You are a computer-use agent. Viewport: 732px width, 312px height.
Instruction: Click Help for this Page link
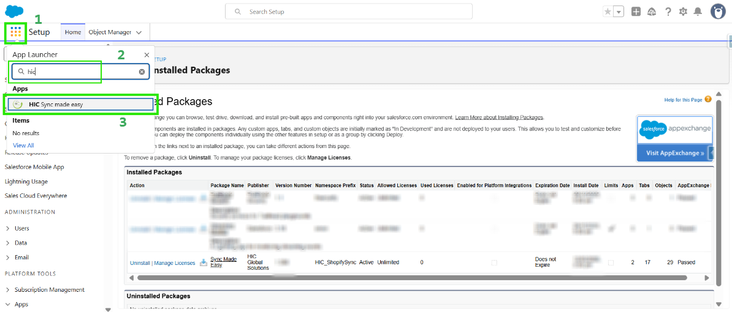coord(684,100)
